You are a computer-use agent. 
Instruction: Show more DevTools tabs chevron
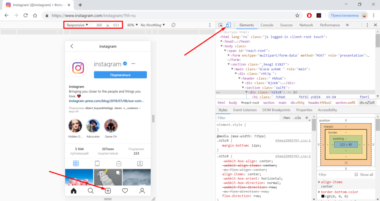[347, 25]
